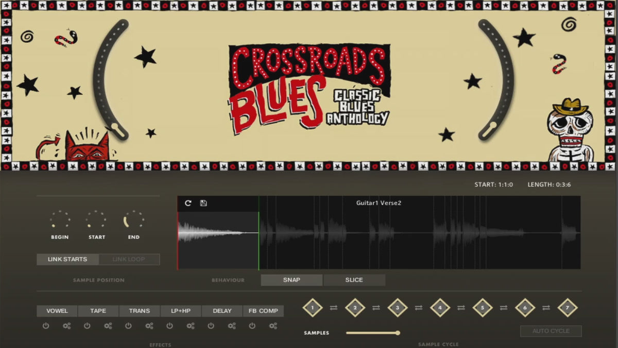618x348 pixels.
Task: Click the END knob
Action: click(134, 220)
